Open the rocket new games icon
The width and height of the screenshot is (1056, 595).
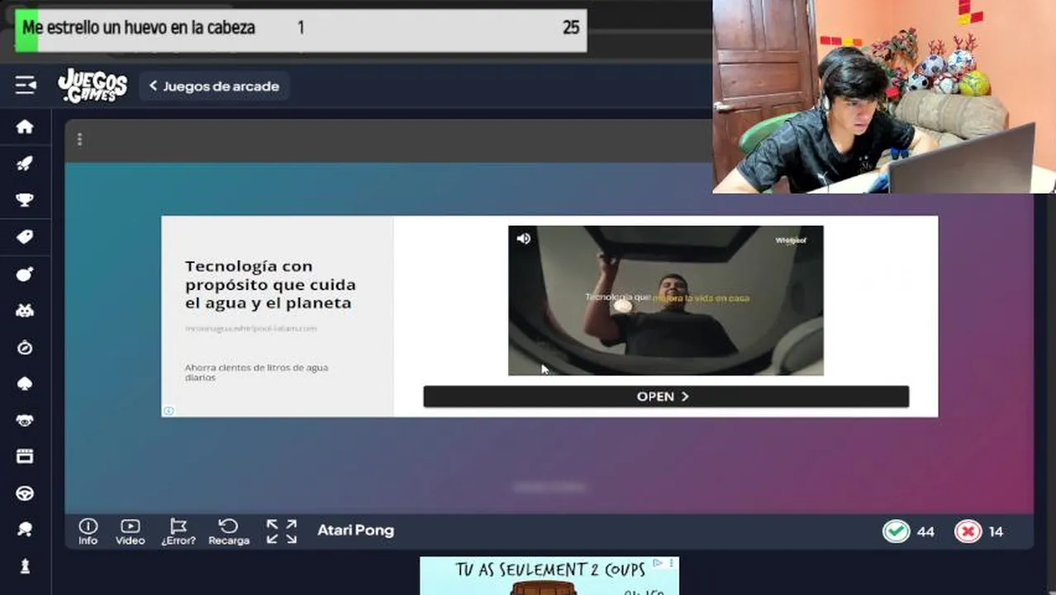coord(25,164)
